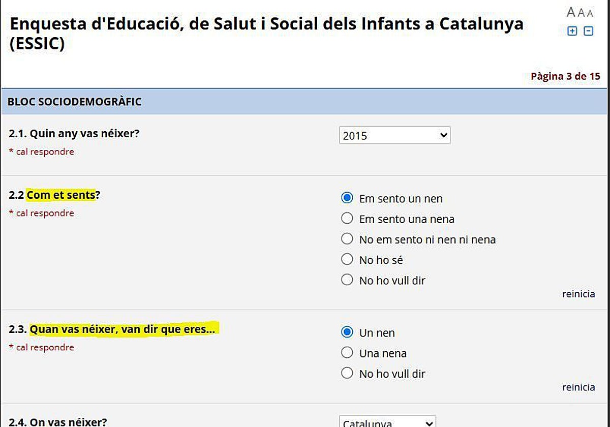610x427 pixels.
Task: Open the birth year dropdown showing 2015
Action: pyautogui.click(x=395, y=135)
